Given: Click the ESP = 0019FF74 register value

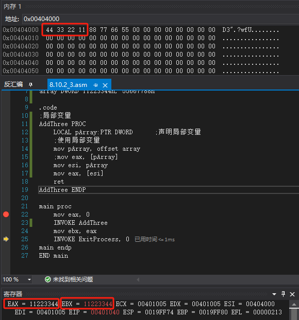Looking at the screenshot, I should click(148, 312).
